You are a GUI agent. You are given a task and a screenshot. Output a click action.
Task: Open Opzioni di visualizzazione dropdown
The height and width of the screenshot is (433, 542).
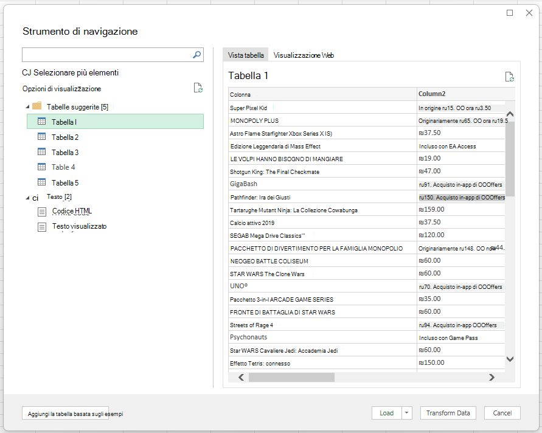click(x=61, y=89)
